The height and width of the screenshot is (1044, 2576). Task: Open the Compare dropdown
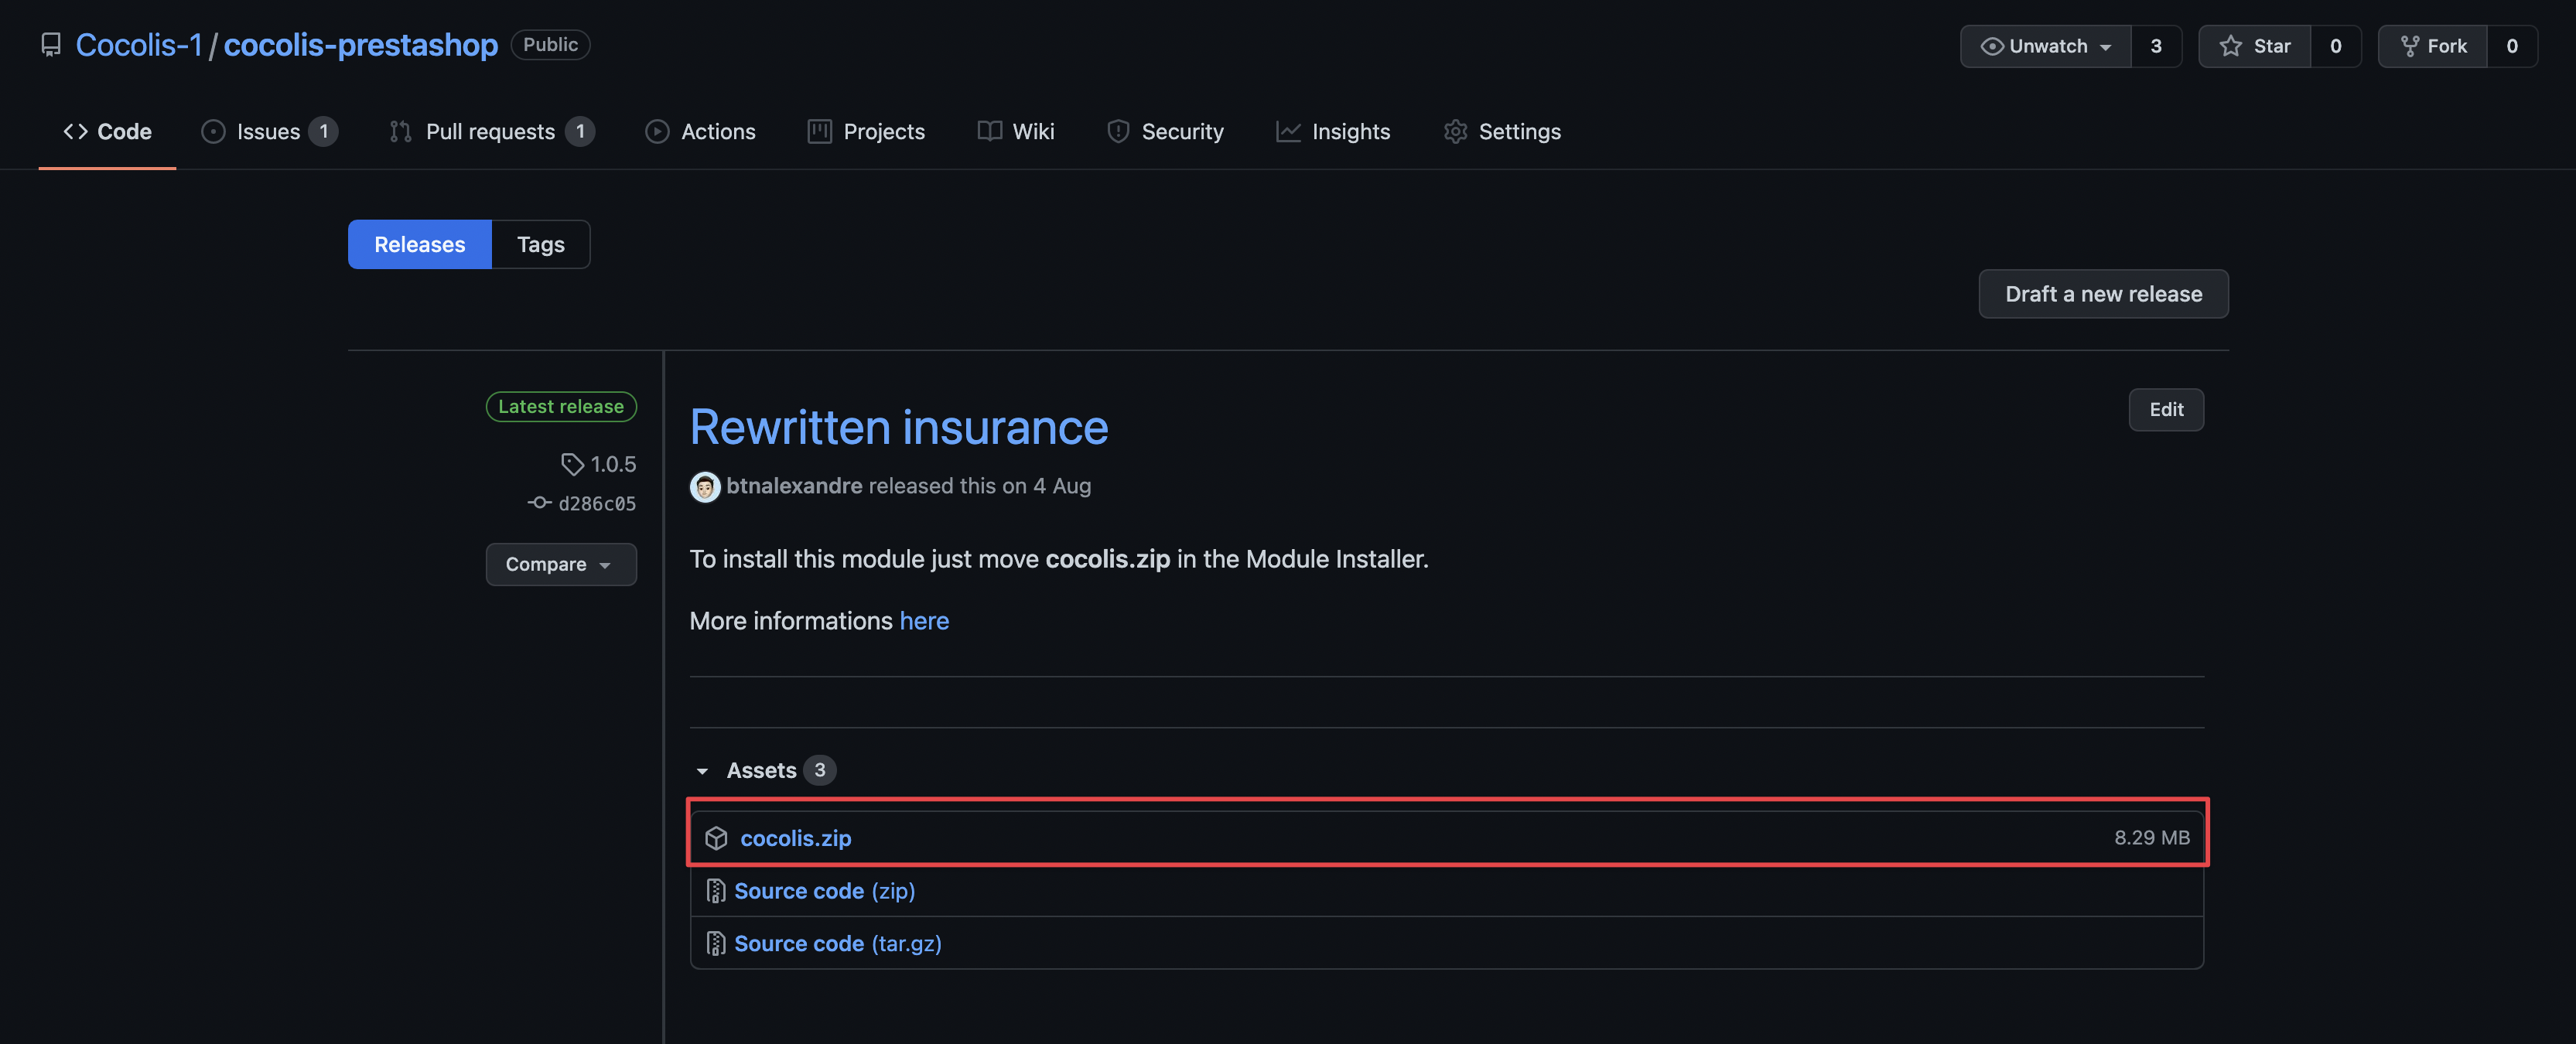(560, 564)
